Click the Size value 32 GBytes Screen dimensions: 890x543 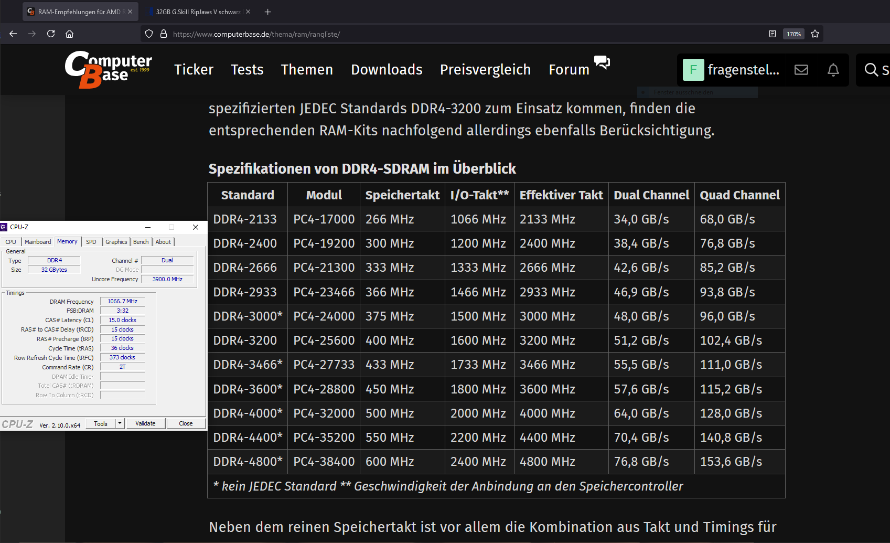[54, 270]
